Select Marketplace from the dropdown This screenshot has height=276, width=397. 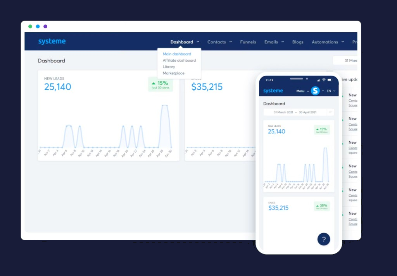(x=173, y=73)
